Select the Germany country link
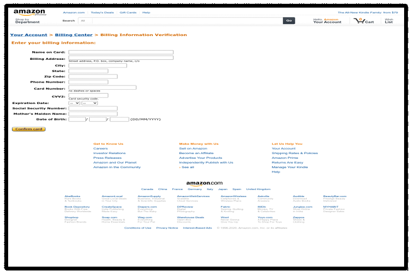 tap(195, 189)
